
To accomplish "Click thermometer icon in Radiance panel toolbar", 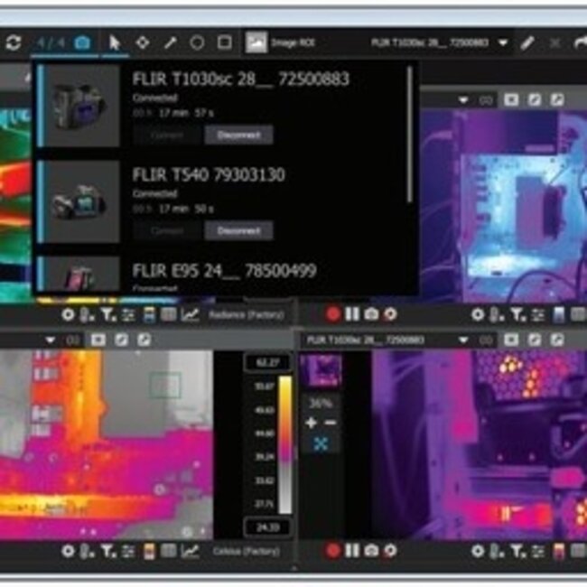I will coord(87,315).
